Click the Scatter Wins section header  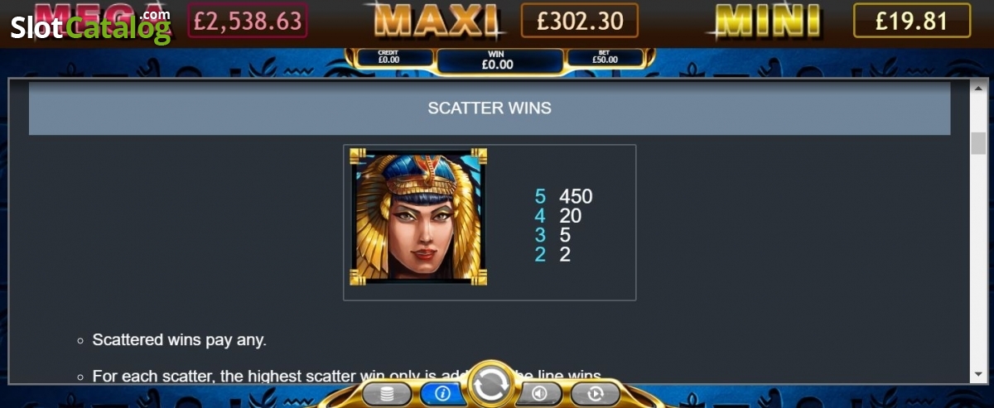[x=490, y=108]
